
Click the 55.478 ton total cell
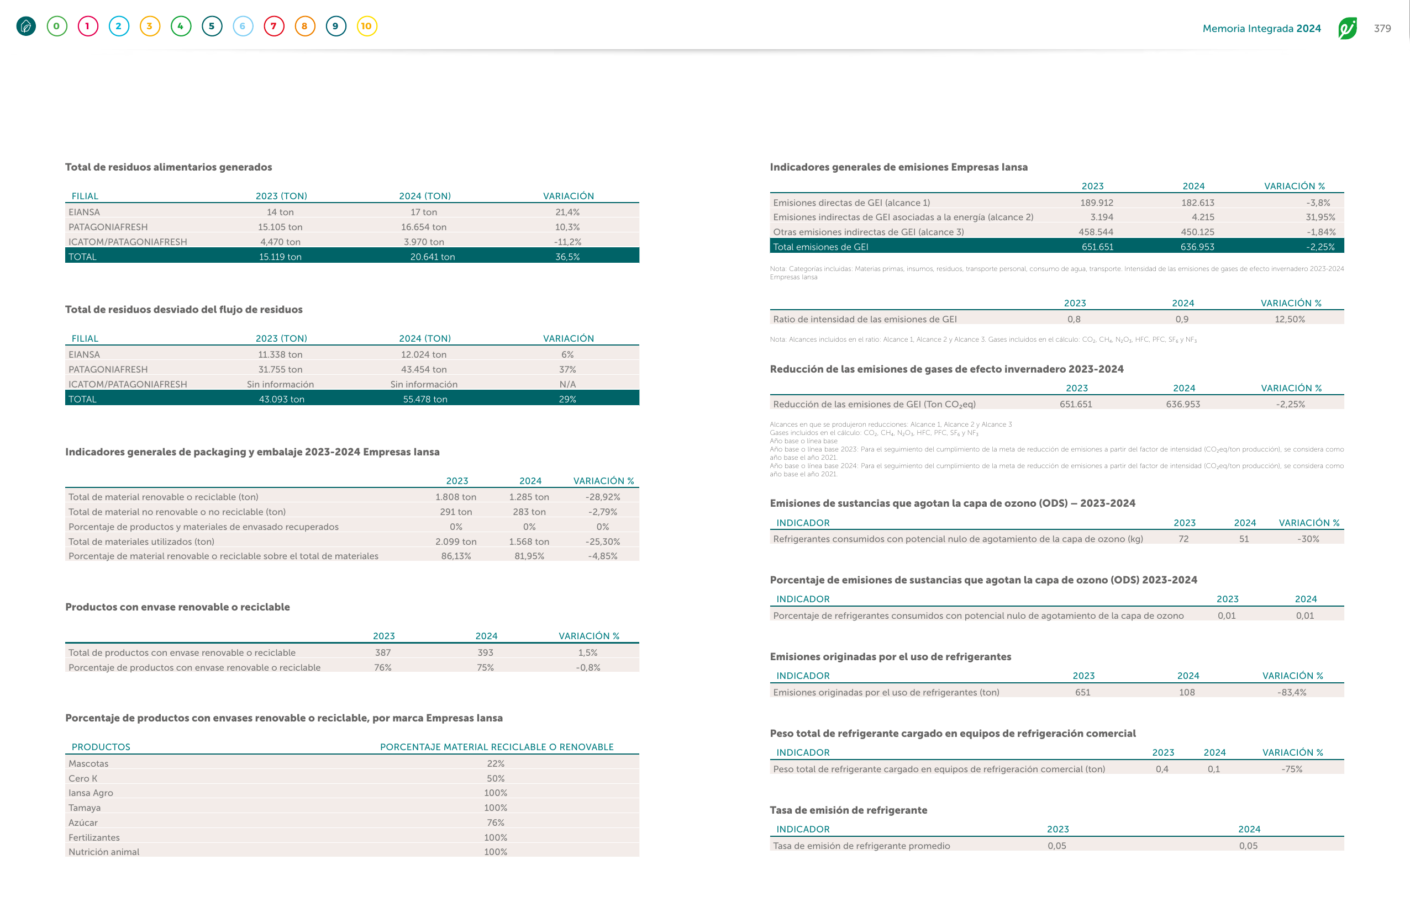point(425,399)
